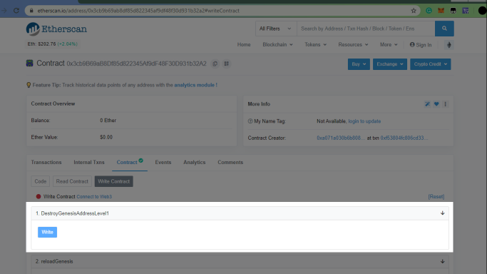Open the Buy dropdown button

point(359,64)
